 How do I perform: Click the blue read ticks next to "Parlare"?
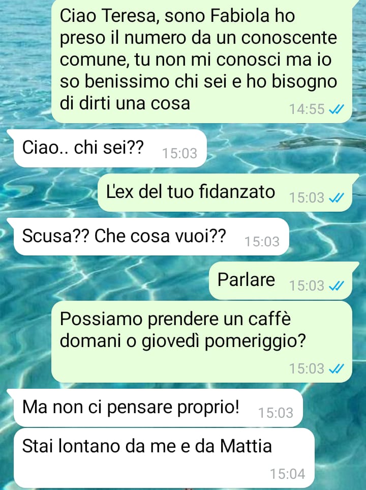pos(337,285)
